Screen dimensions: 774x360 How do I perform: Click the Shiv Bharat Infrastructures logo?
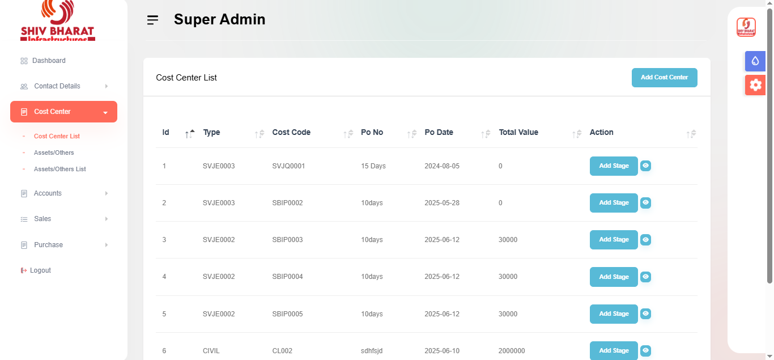coord(57,21)
